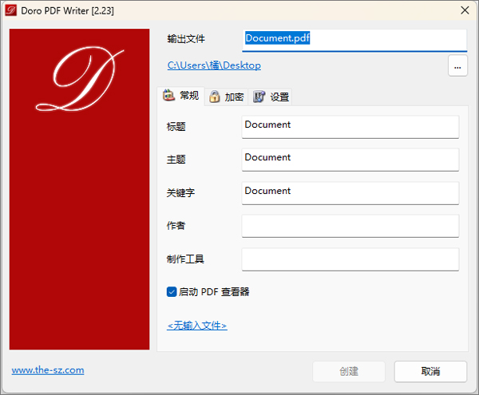Screen dimensions: 479x395
Task: Open the www.the-sz.com website link
Action: coord(48,370)
